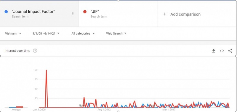Click the second Note marker near 2016
The image size is (237, 112).
152,105
